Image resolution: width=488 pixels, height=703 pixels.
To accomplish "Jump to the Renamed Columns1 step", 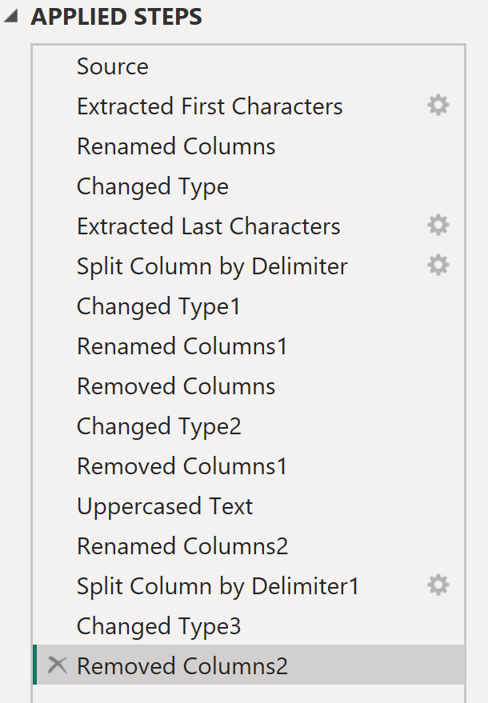I will point(182,346).
